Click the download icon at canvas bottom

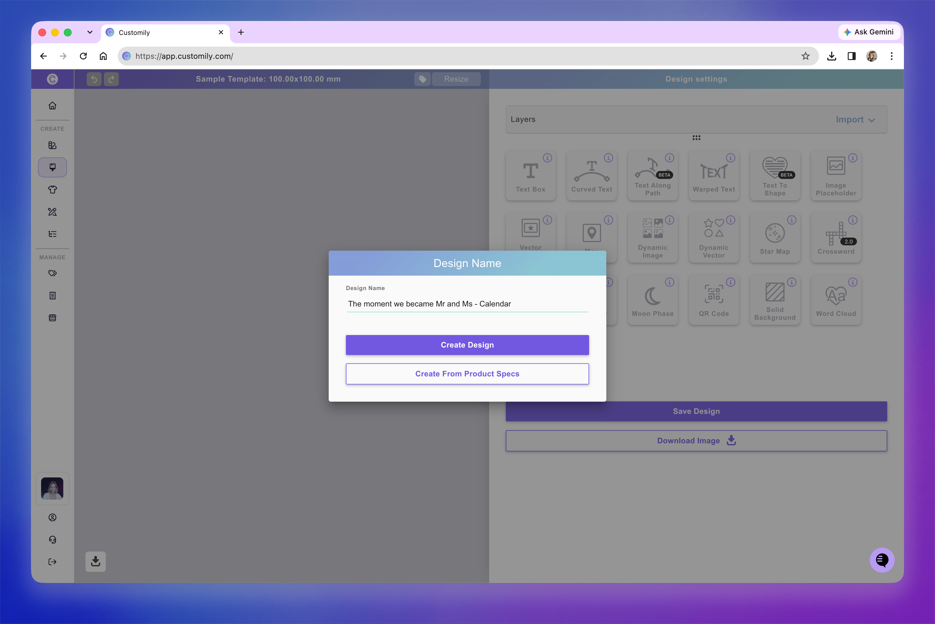[x=95, y=561]
